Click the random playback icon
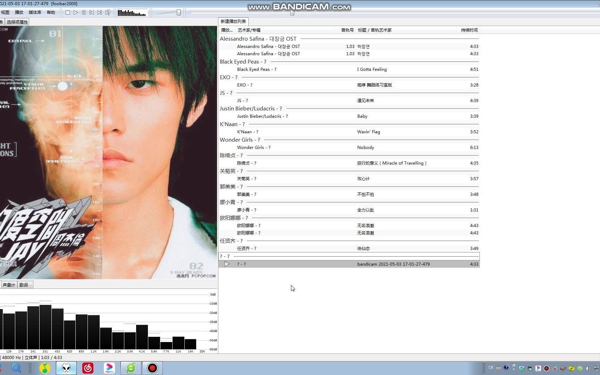The width and height of the screenshot is (600, 375). coord(108,12)
